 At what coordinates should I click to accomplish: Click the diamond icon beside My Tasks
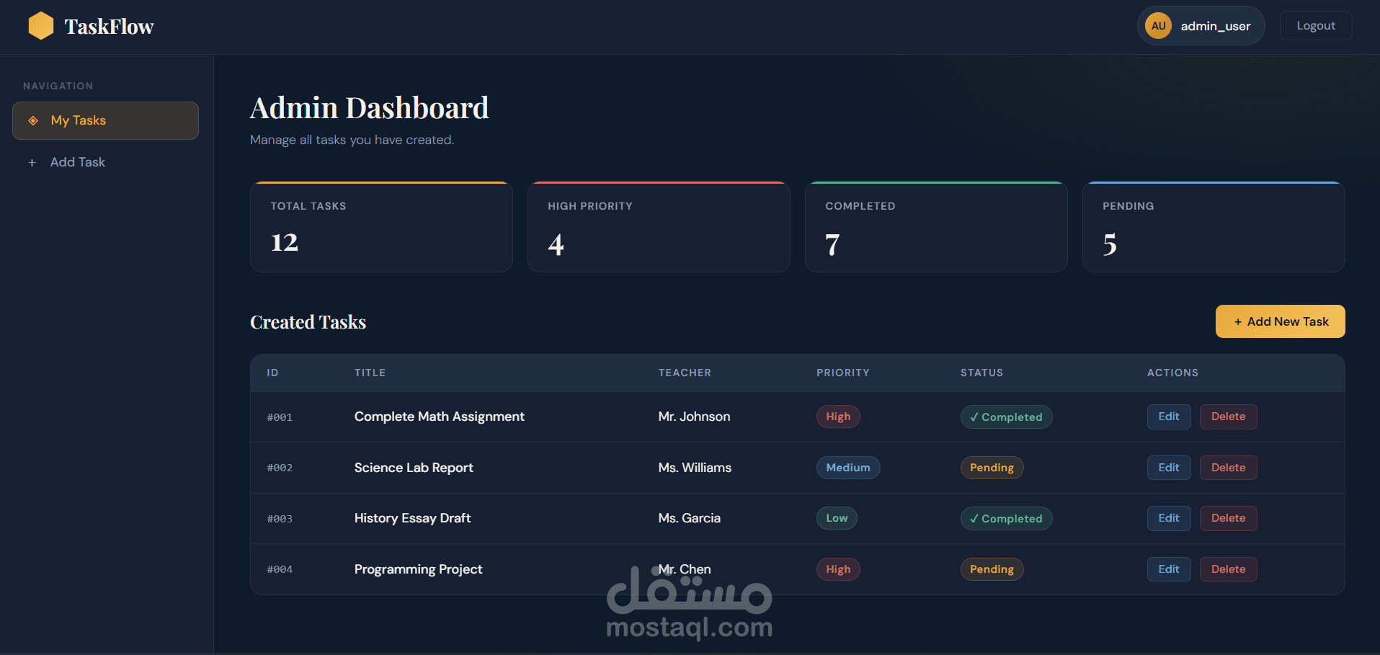click(33, 120)
